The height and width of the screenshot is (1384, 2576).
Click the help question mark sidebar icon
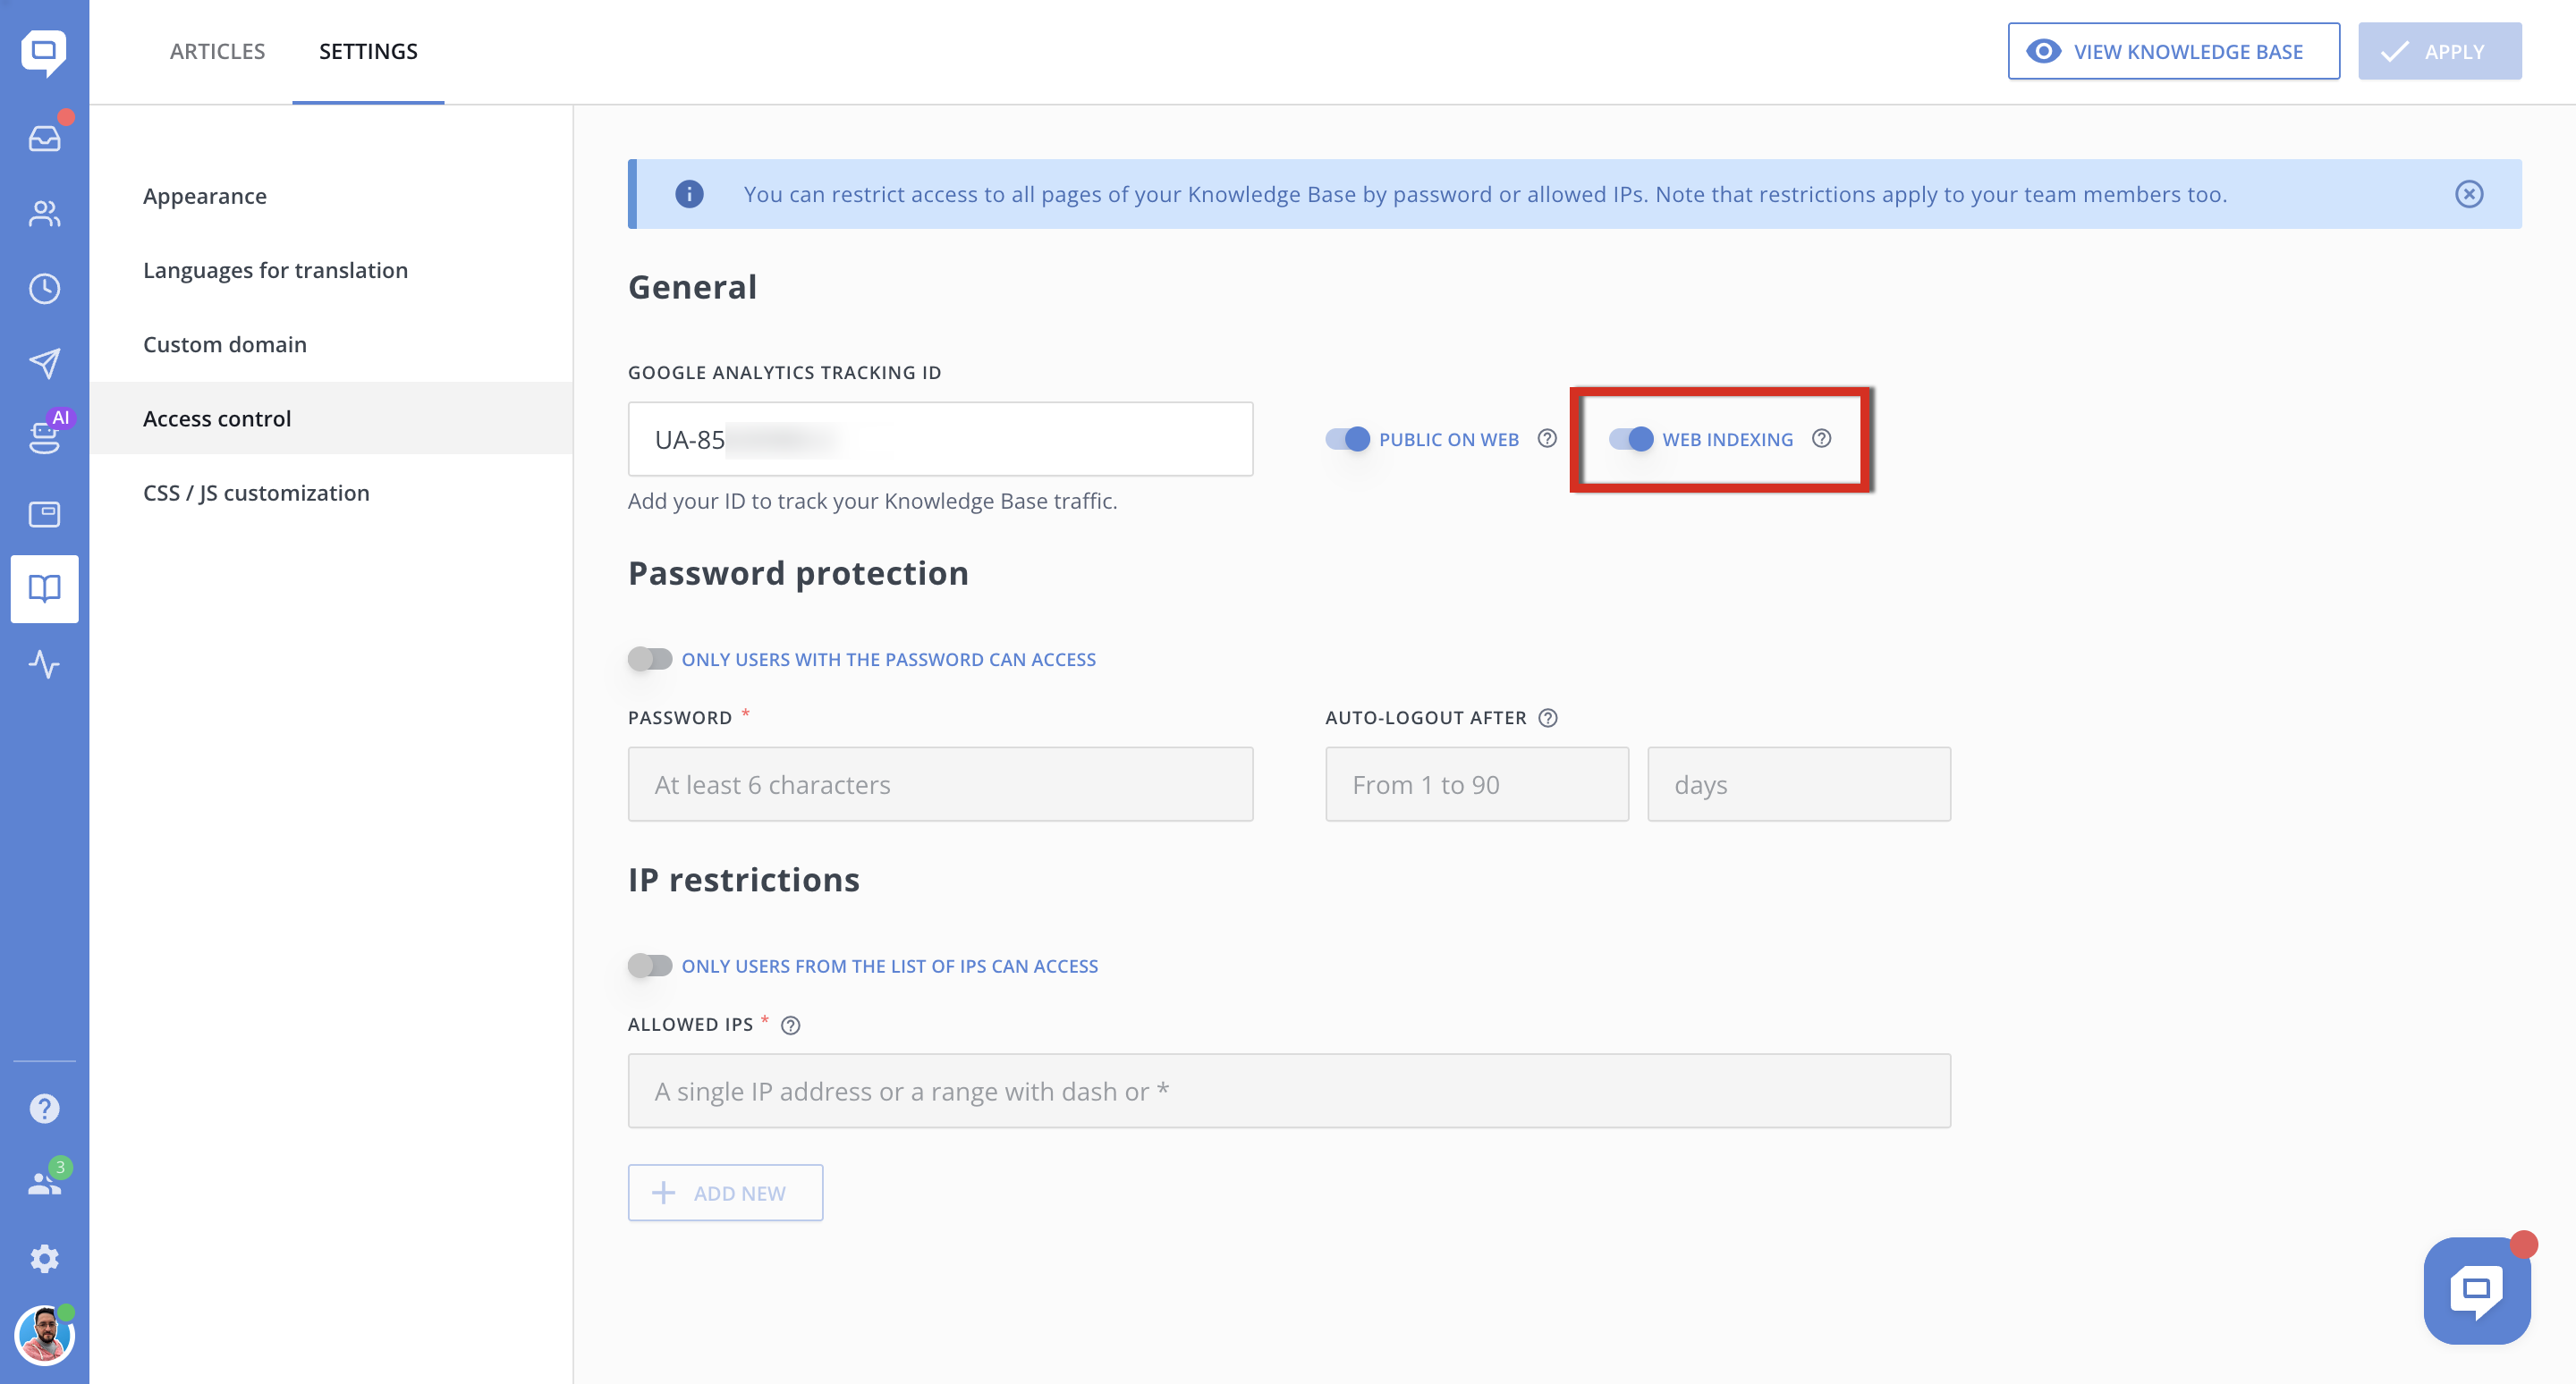click(44, 1109)
